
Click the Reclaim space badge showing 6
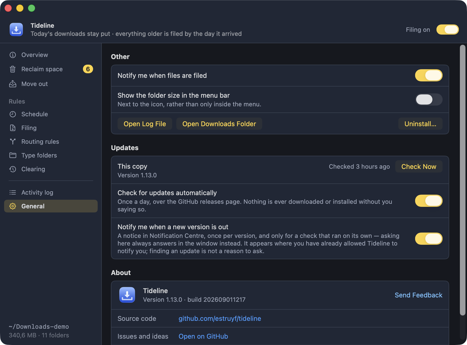[x=88, y=69]
